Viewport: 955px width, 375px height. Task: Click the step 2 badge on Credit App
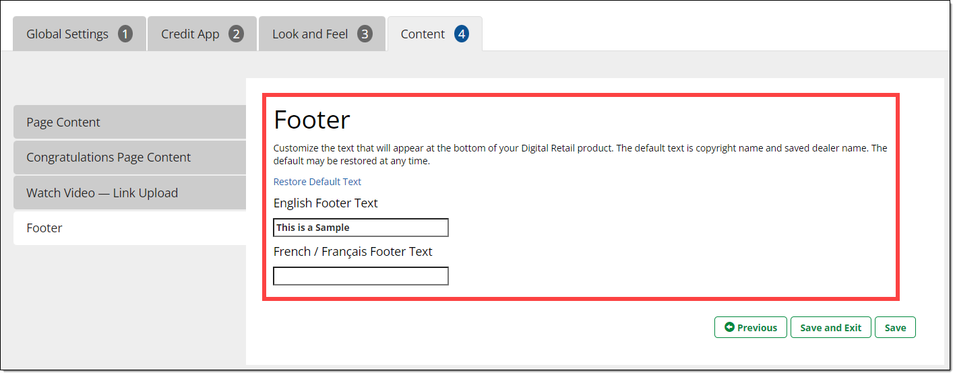pyautogui.click(x=236, y=34)
